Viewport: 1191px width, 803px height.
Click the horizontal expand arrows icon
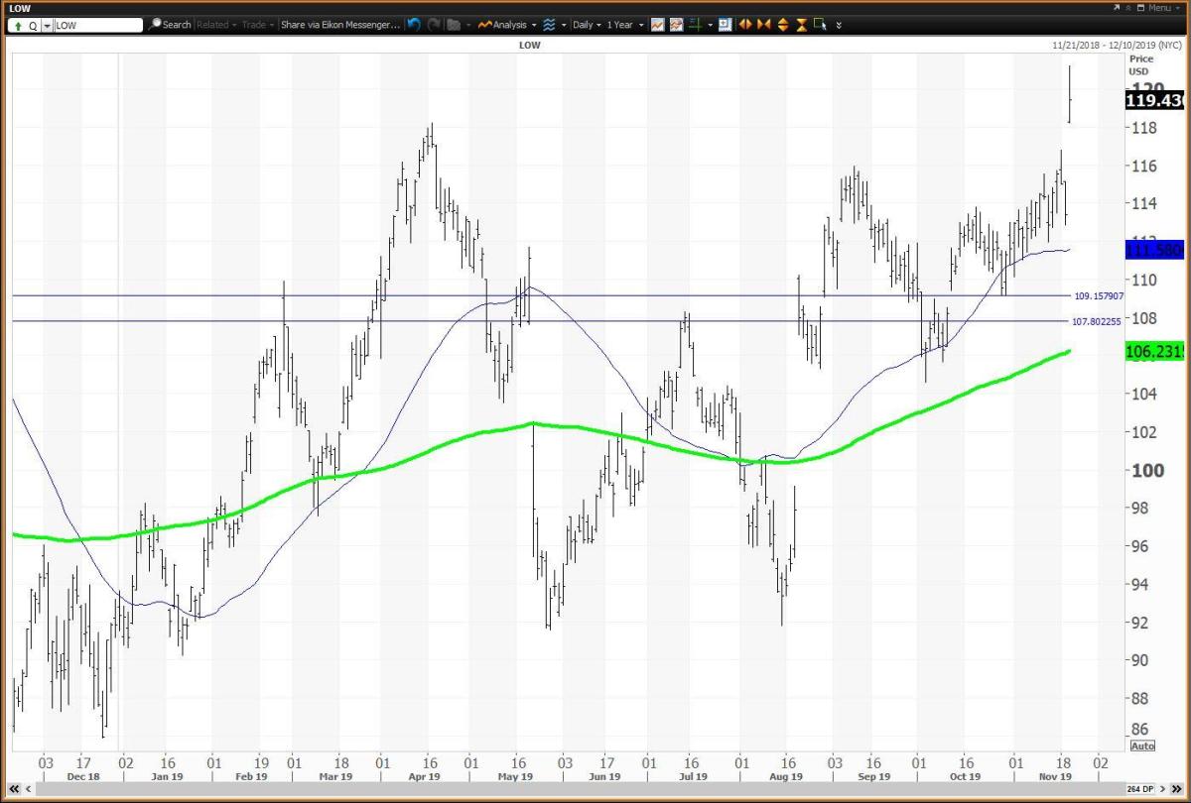[x=744, y=25]
